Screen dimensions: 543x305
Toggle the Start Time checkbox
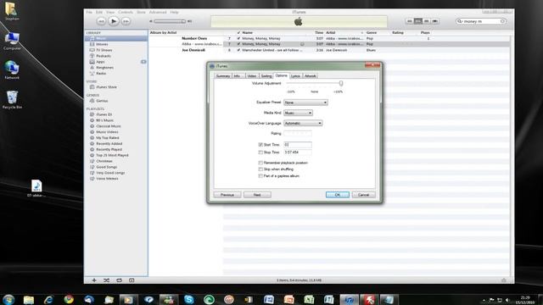point(260,145)
